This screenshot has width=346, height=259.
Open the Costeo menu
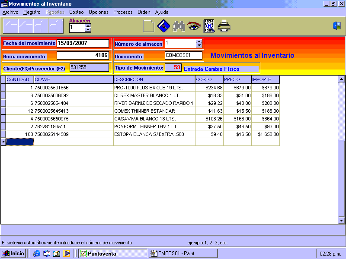(x=77, y=12)
